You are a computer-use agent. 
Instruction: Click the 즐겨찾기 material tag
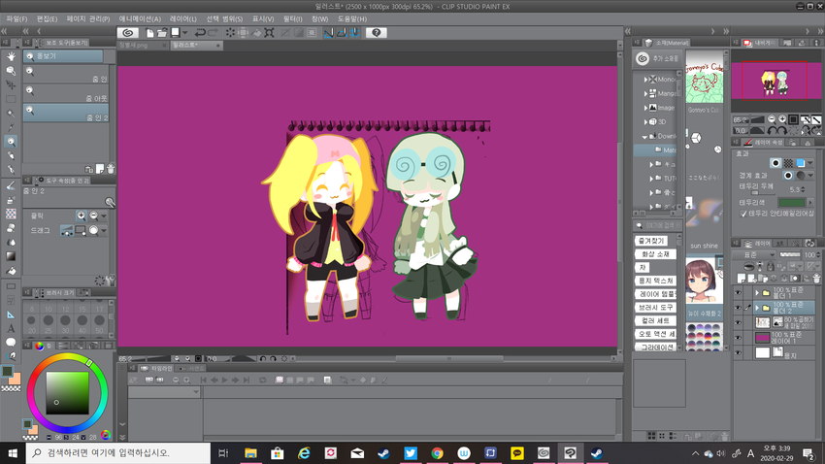pyautogui.click(x=651, y=241)
